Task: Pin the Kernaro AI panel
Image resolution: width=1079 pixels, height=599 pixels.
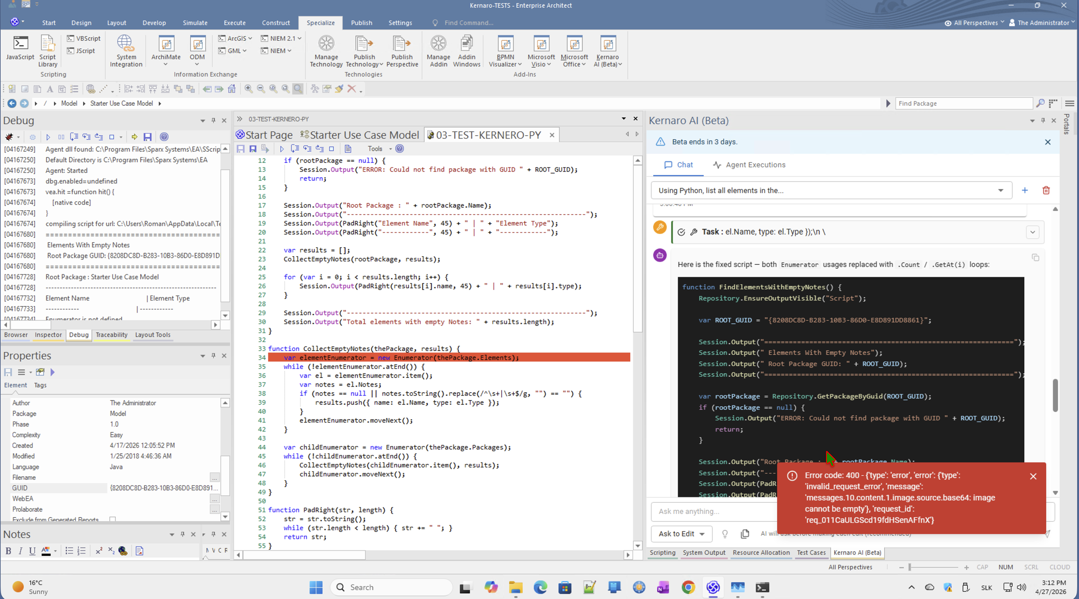Action: (x=1043, y=120)
